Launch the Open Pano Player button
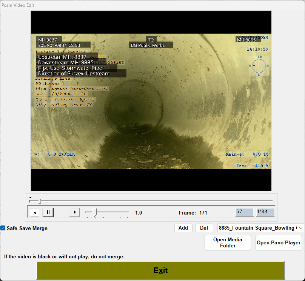The height and width of the screenshot is (281, 305). [x=279, y=242]
